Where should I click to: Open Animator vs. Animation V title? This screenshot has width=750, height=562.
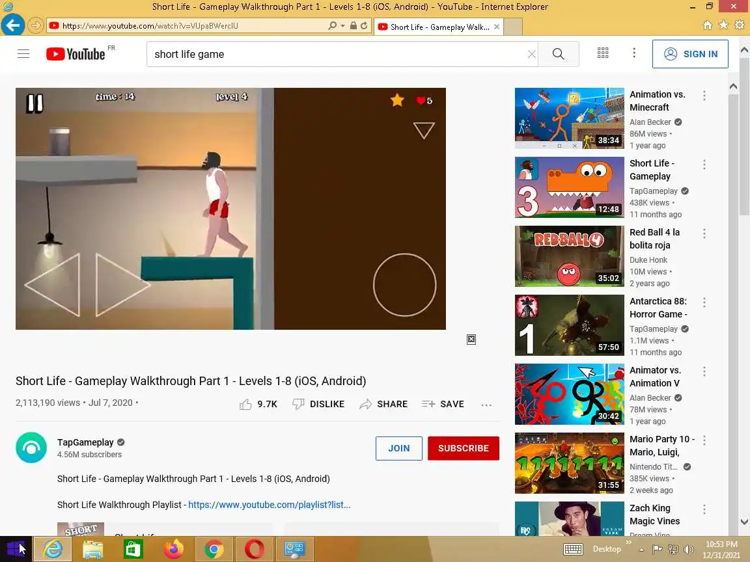656,377
